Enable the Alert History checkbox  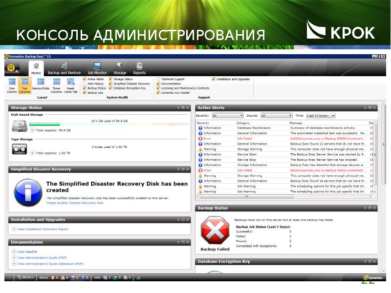point(85,84)
